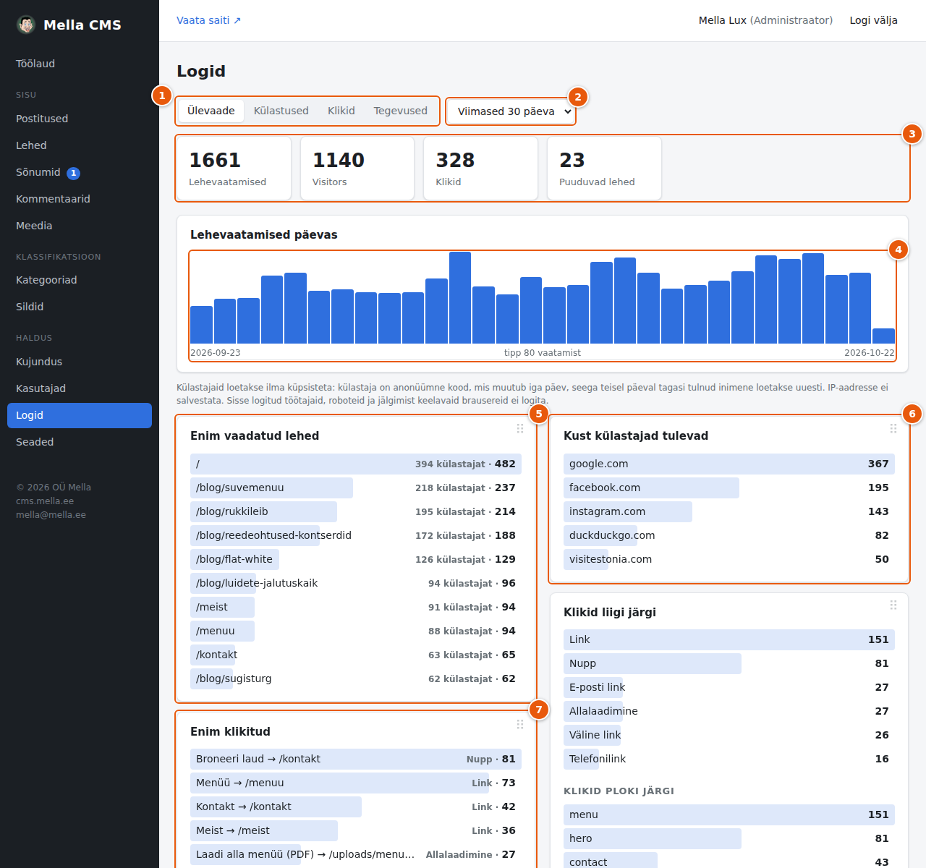The image size is (926, 868).
Task: Go to Kujundus in the sidebar
Action: coord(80,362)
